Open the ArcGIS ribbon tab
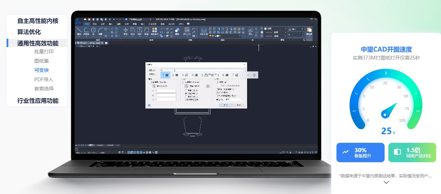Viewport: 441px width, 194px height. tap(171, 24)
